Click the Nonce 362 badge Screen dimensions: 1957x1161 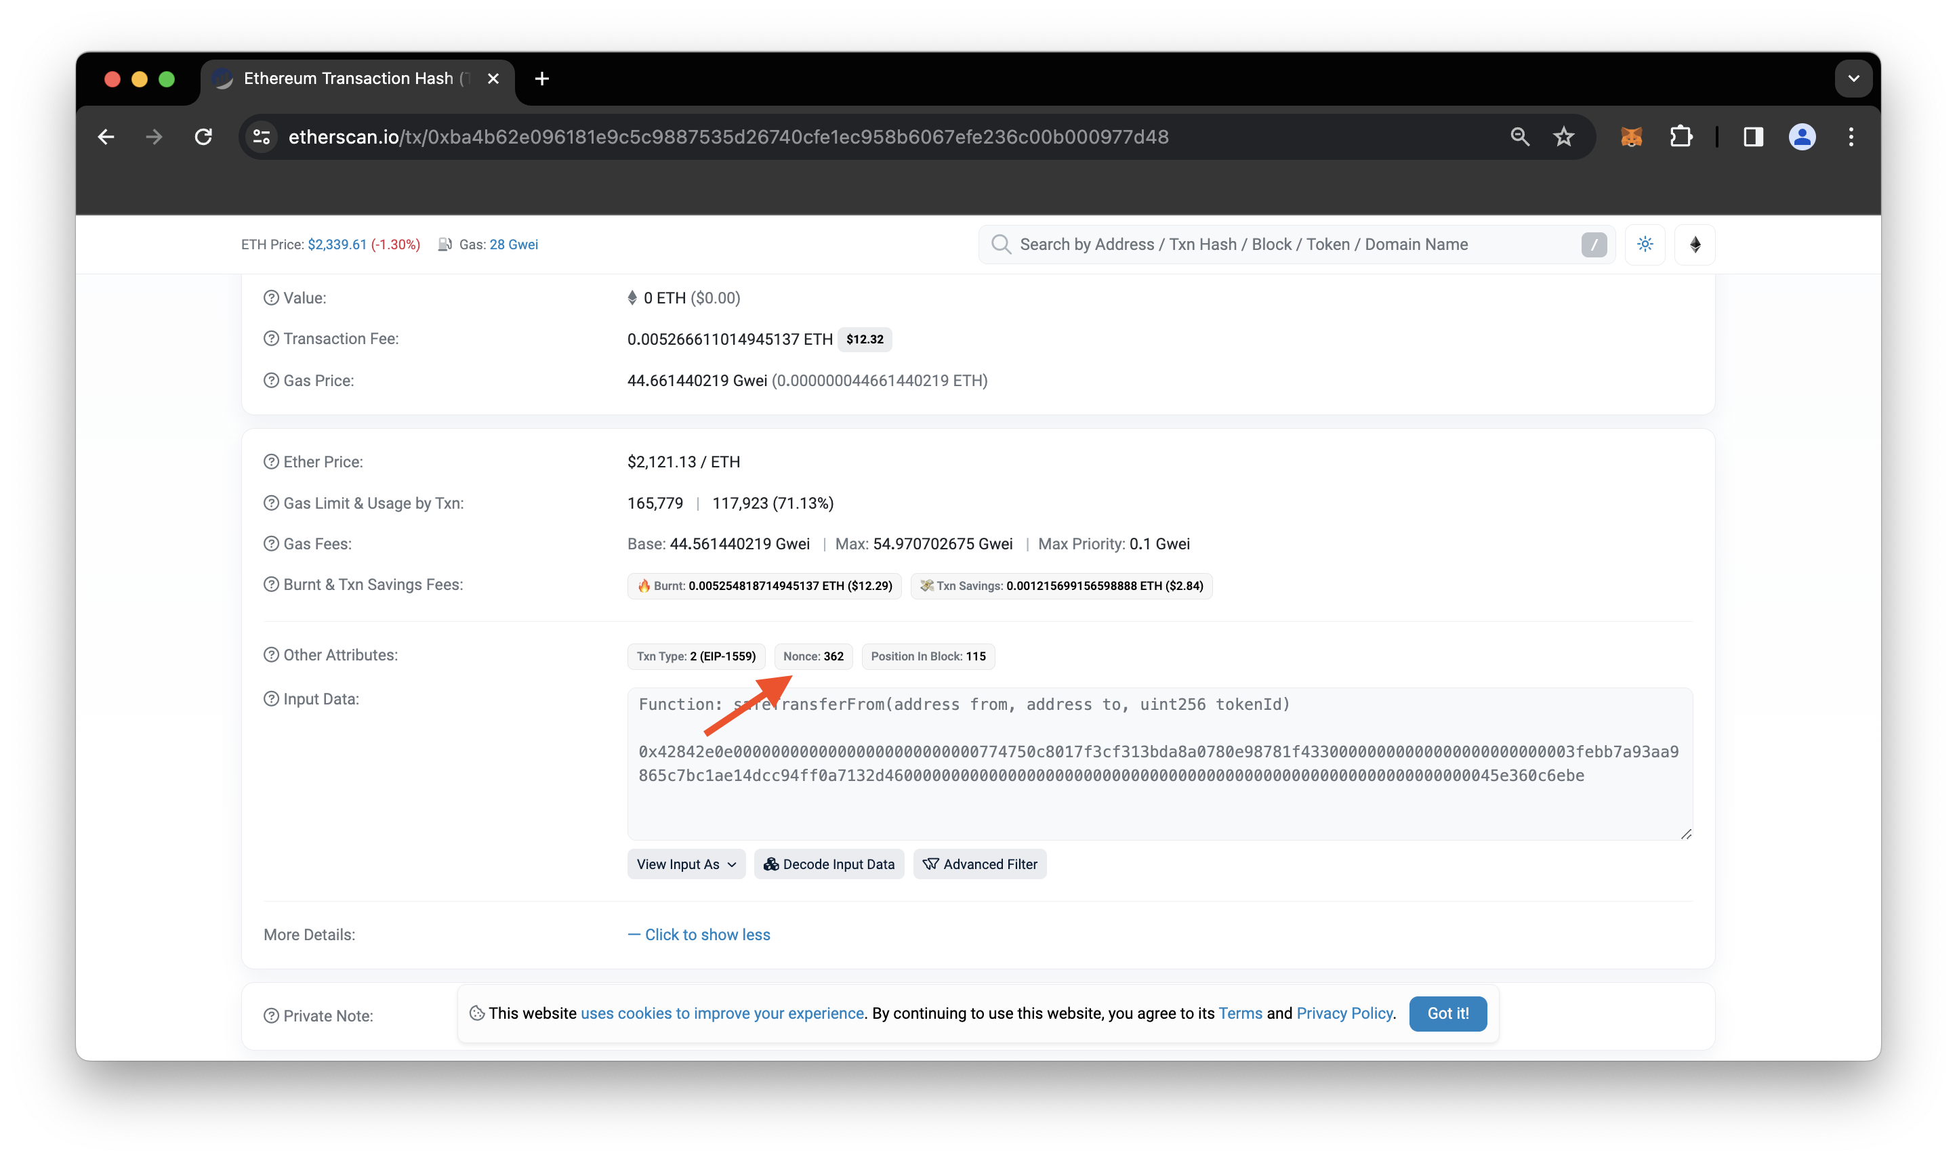[x=813, y=656]
